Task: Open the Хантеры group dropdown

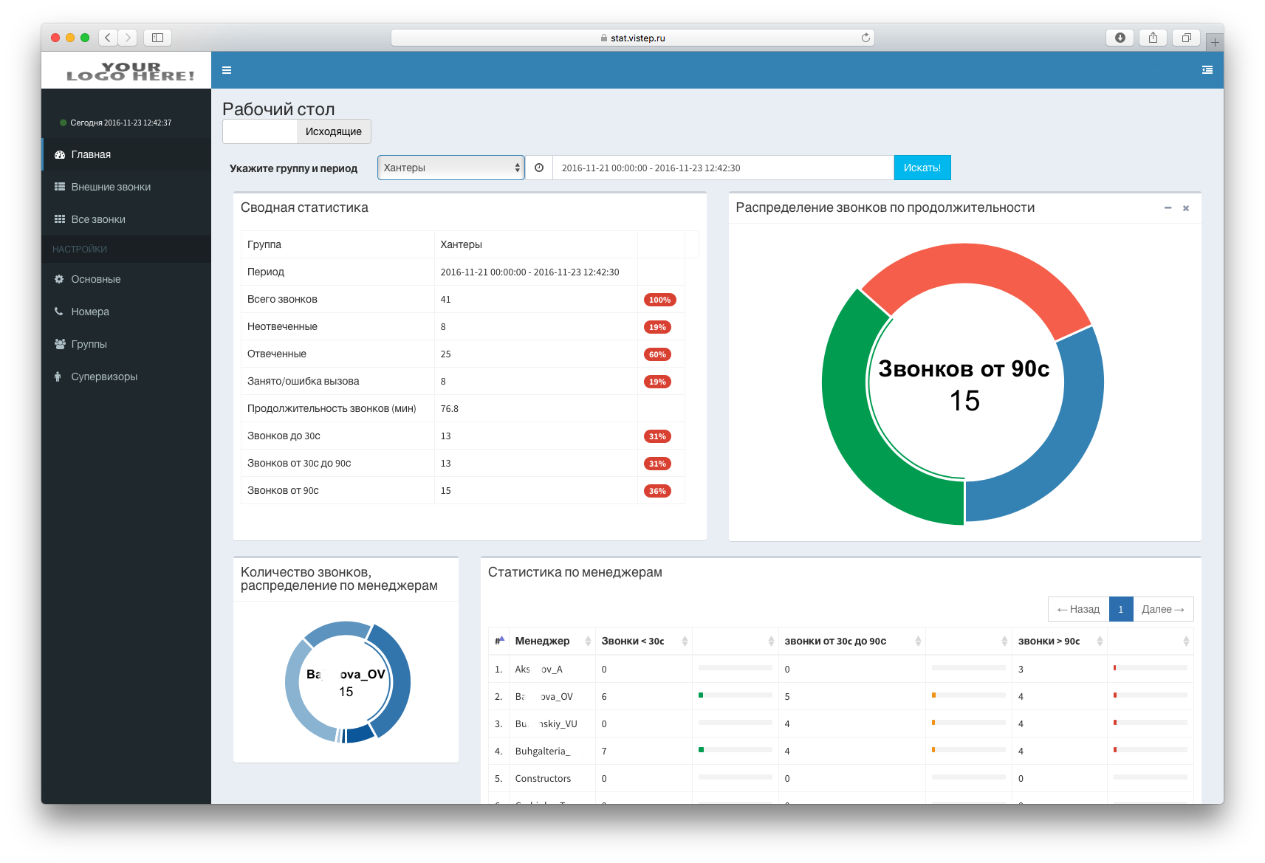Action: pos(450,168)
